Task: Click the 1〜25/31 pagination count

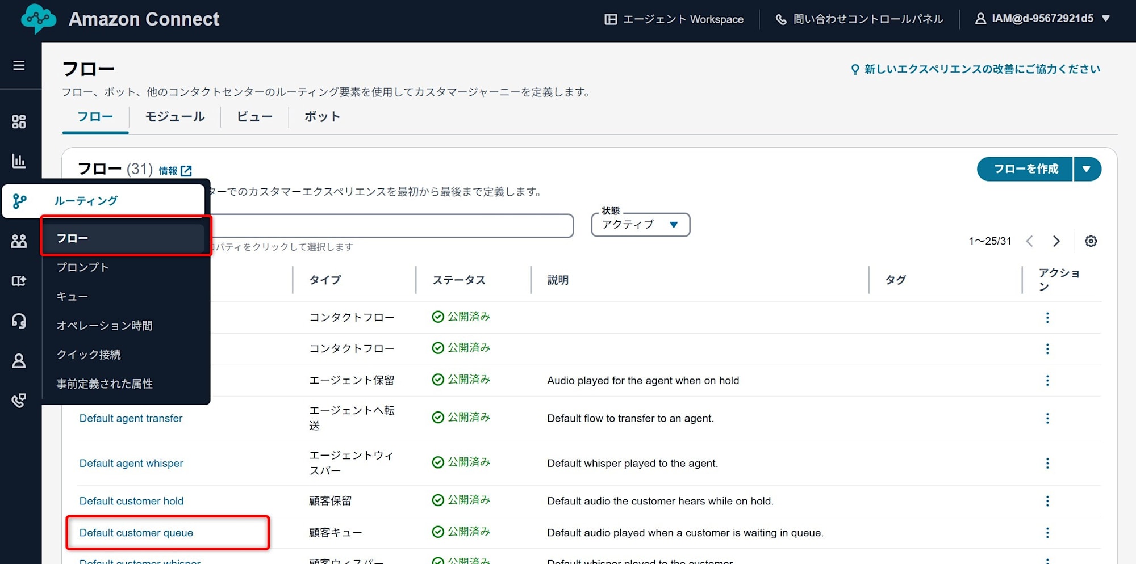Action: [990, 241]
